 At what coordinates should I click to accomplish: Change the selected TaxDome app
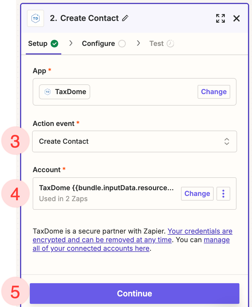coord(214,92)
